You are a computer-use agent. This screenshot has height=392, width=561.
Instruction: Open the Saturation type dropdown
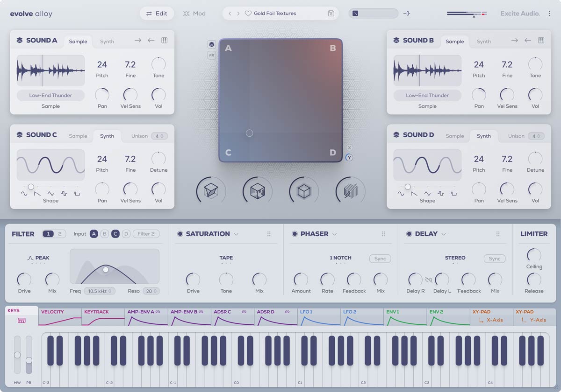click(236, 234)
